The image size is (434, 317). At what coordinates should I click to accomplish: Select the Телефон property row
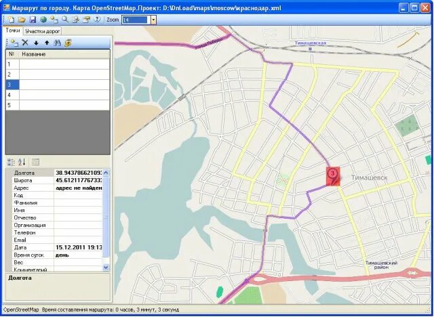click(x=57, y=233)
